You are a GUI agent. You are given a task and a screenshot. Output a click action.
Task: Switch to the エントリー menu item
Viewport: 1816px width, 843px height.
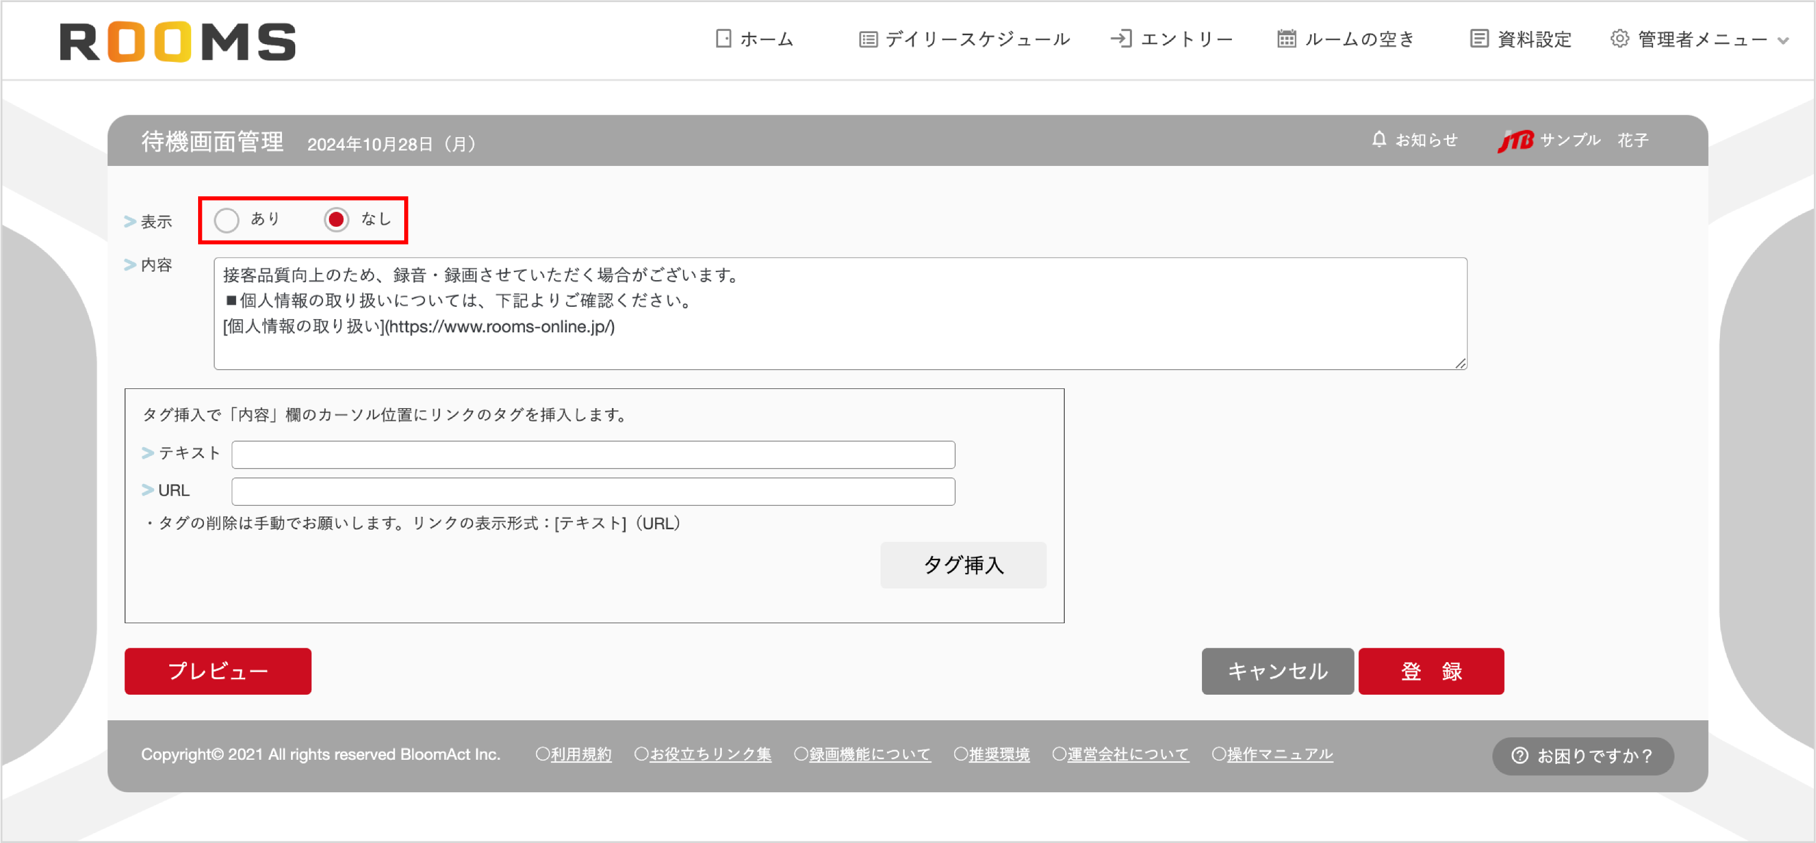1187,39
